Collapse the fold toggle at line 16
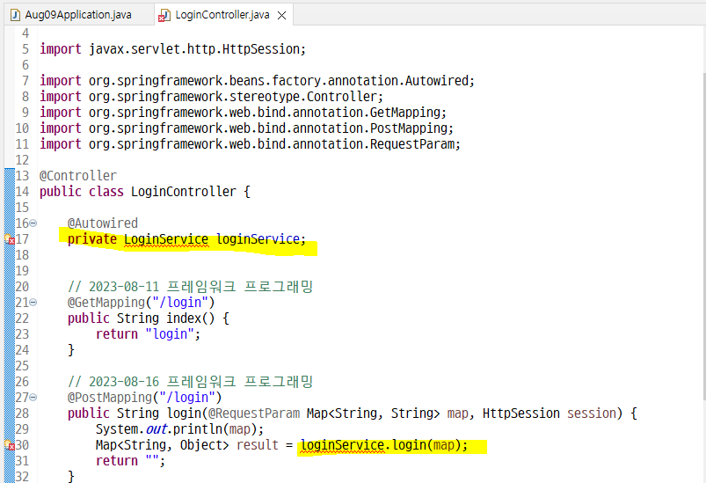The image size is (706, 483). coord(33,223)
